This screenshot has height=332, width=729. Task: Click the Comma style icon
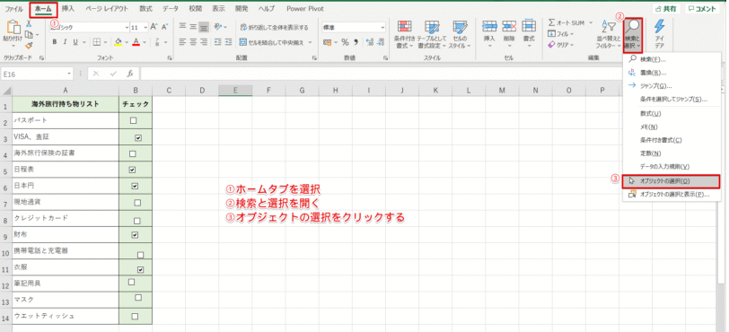[356, 42]
